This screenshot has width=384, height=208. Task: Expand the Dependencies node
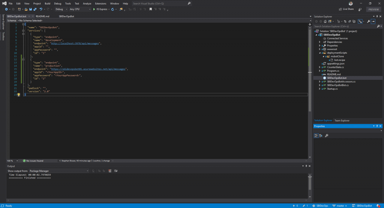click(319, 42)
